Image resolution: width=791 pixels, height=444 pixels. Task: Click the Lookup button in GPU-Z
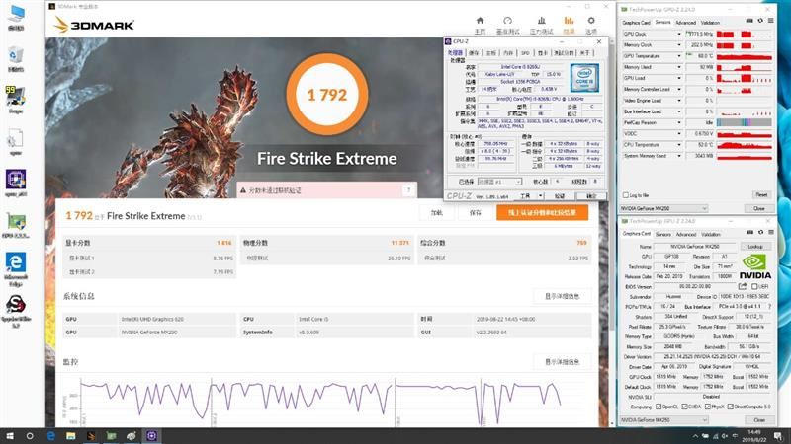[x=755, y=246]
